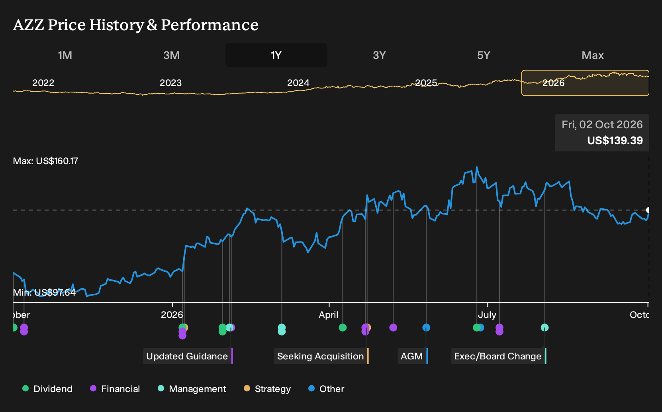Open the AGM event label

click(x=412, y=356)
